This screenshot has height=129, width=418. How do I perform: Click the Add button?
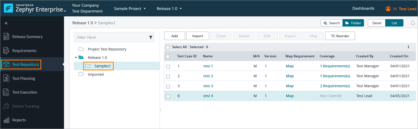pyautogui.click(x=174, y=36)
